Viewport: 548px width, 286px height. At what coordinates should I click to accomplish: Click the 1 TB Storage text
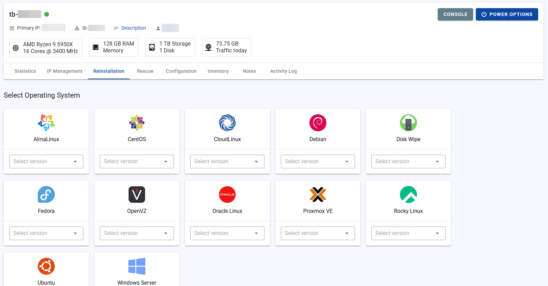pos(175,44)
